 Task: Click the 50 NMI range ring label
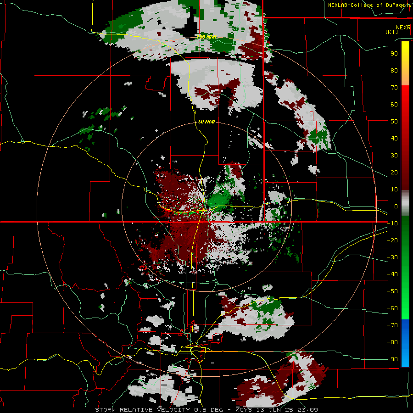[206, 122]
